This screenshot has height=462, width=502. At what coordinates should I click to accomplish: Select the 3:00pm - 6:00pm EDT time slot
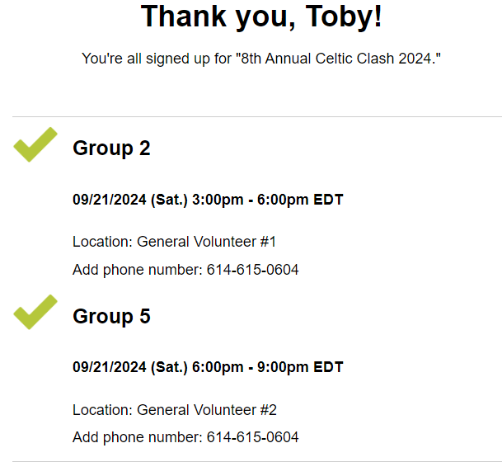click(267, 200)
